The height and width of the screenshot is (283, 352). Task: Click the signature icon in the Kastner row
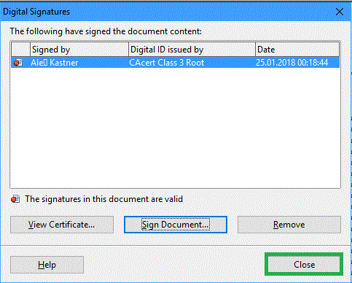pyautogui.click(x=18, y=63)
